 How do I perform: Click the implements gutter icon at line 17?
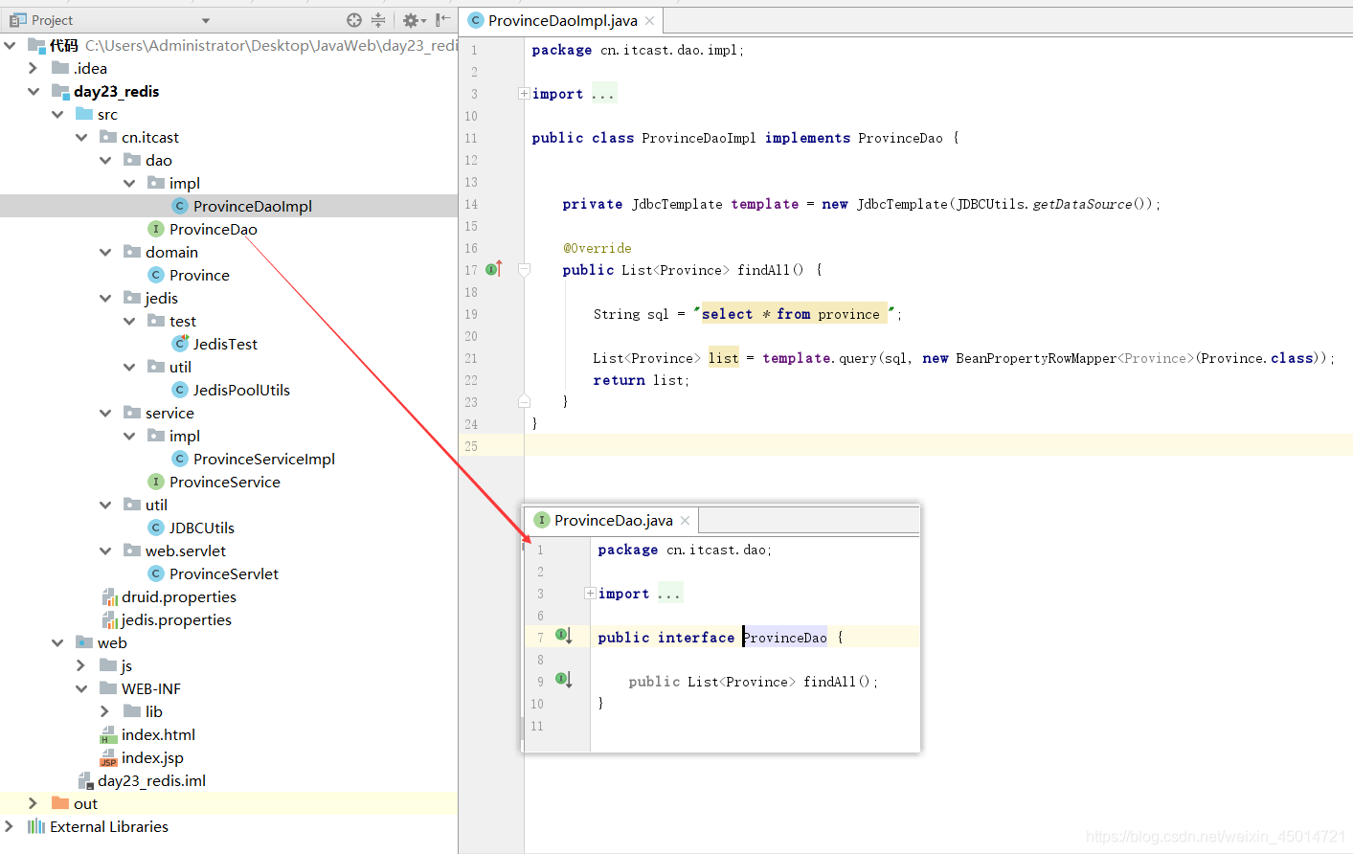click(493, 269)
